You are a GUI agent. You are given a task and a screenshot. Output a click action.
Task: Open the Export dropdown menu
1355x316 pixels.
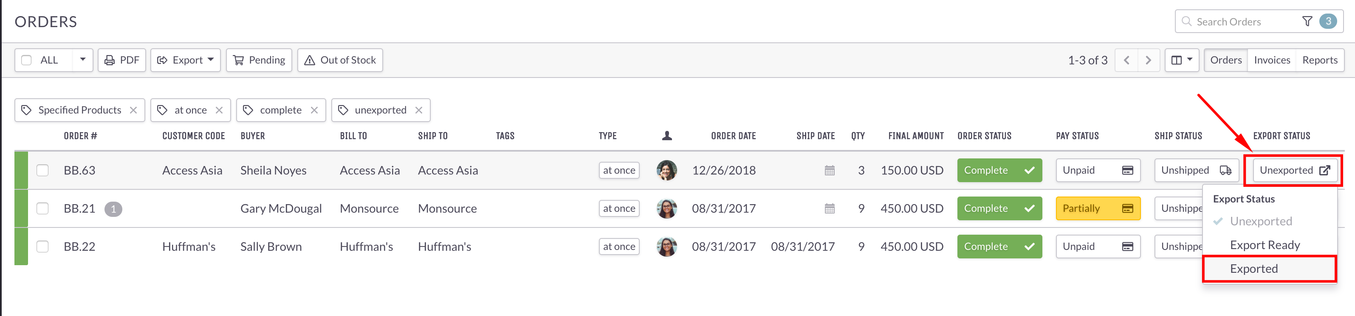[x=185, y=61]
